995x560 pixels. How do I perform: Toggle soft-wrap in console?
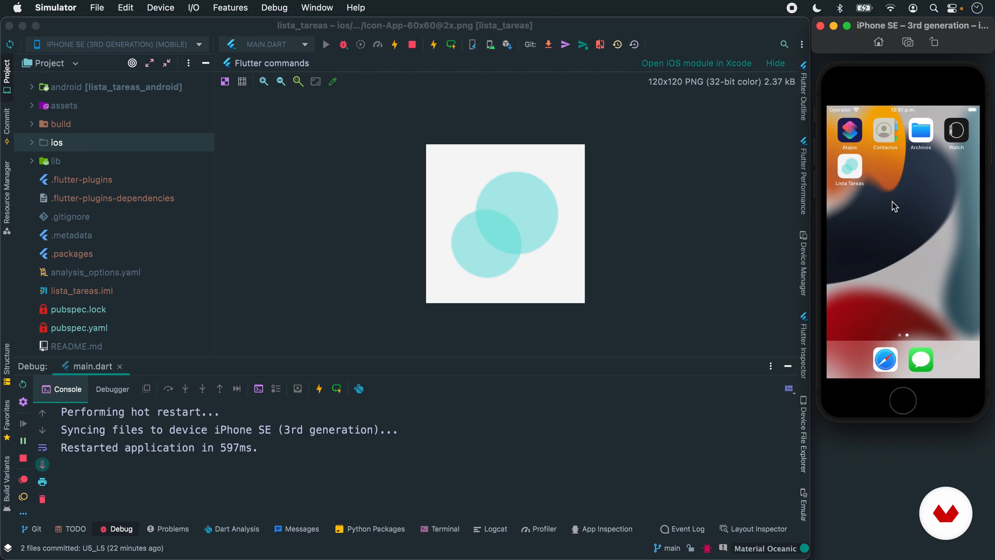[x=42, y=447]
